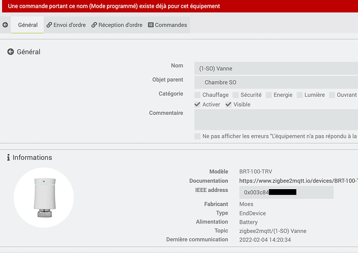Click the back arrow icon beside tabs
The image size is (358, 253).
(x=5, y=25)
